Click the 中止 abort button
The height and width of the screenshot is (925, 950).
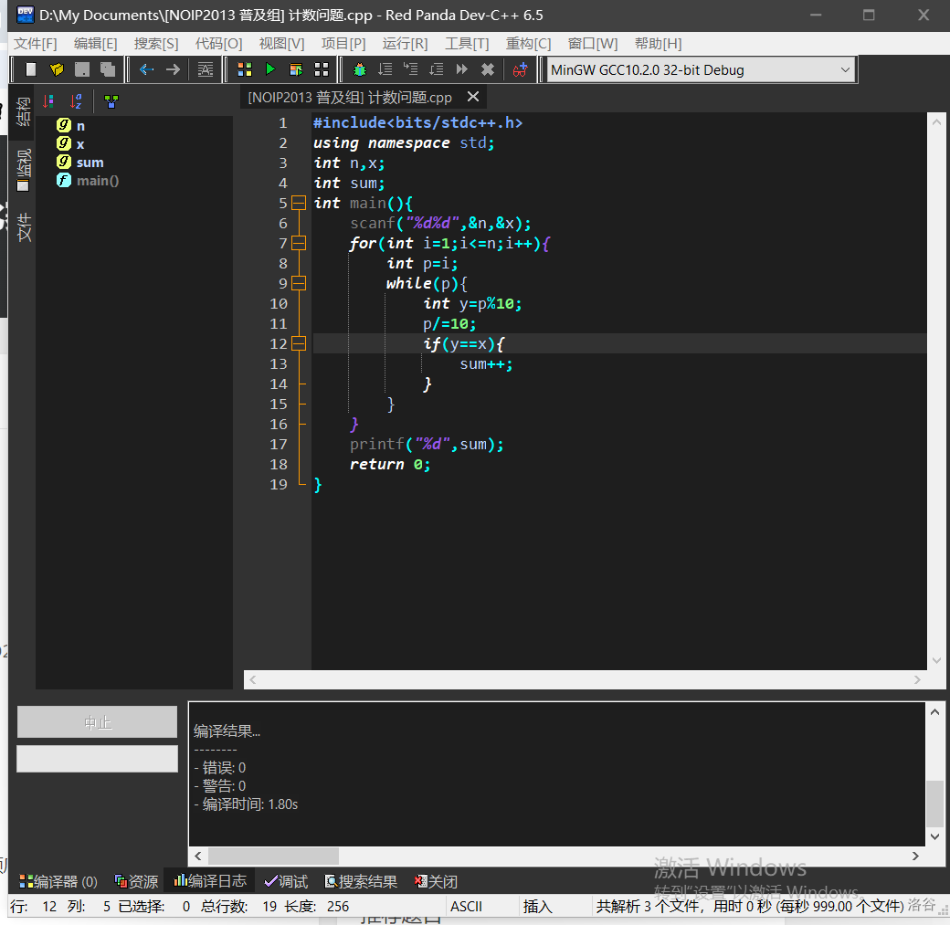click(97, 722)
